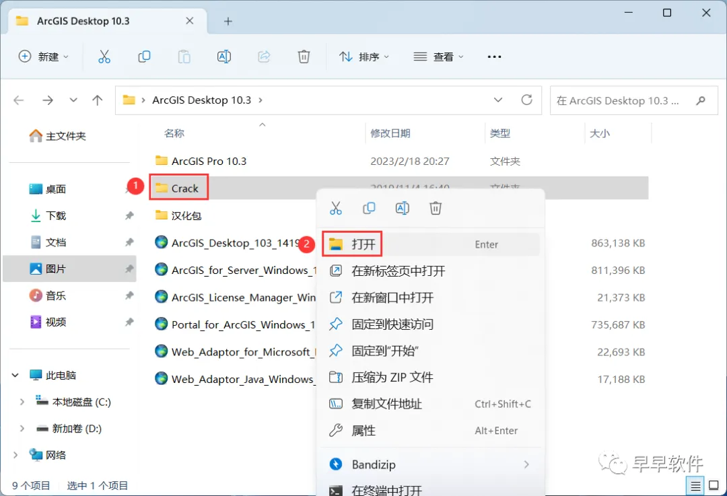Switch to large icons view in status bar

714,486
